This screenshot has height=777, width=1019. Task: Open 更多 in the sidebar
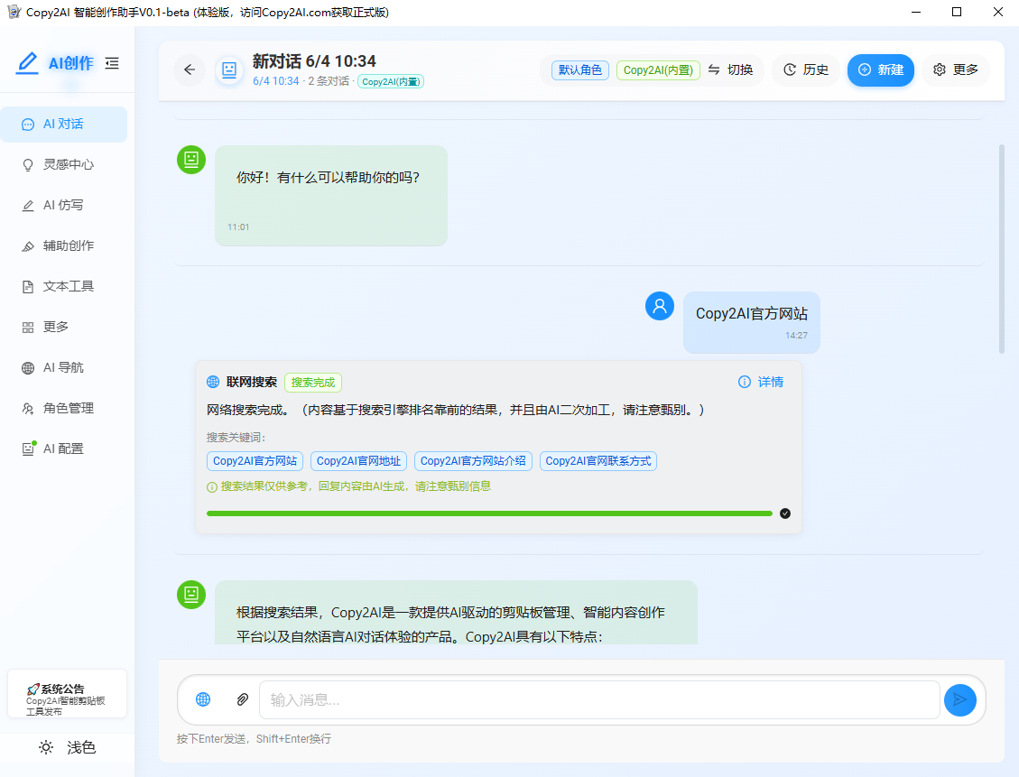[x=64, y=327]
